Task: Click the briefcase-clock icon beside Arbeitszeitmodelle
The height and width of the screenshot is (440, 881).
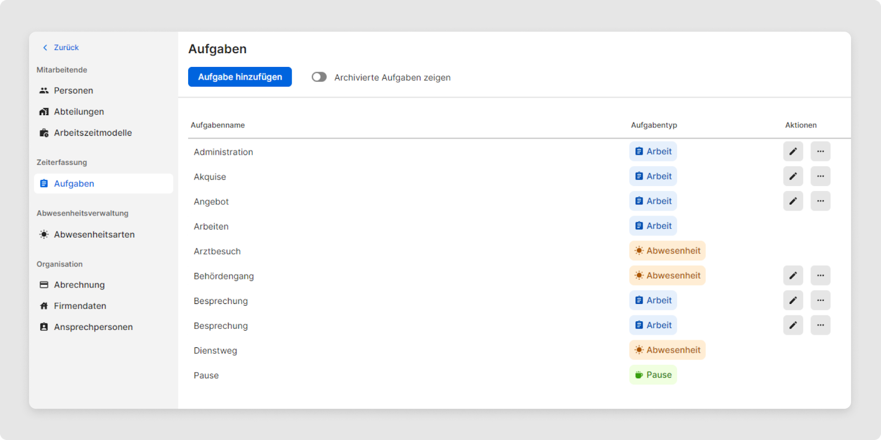Action: pyautogui.click(x=44, y=132)
